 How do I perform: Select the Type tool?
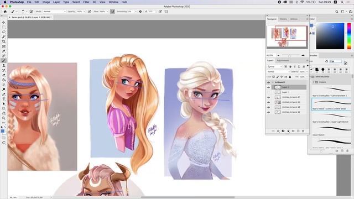tap(4, 99)
